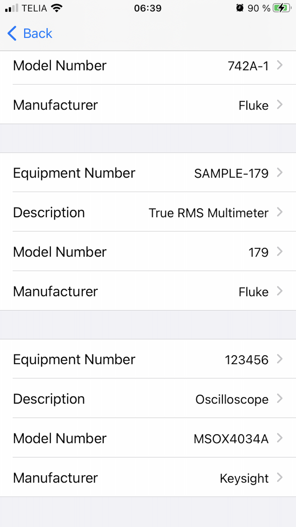Tap the alarm clock status icon
Viewport: 296px width, 527px height.
pos(239,8)
